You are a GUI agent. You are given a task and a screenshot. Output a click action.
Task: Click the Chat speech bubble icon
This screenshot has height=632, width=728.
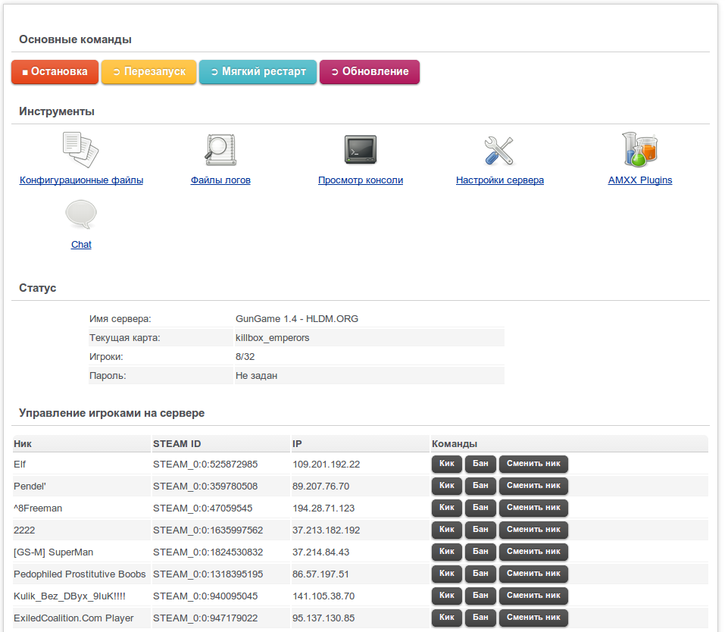pyautogui.click(x=81, y=215)
